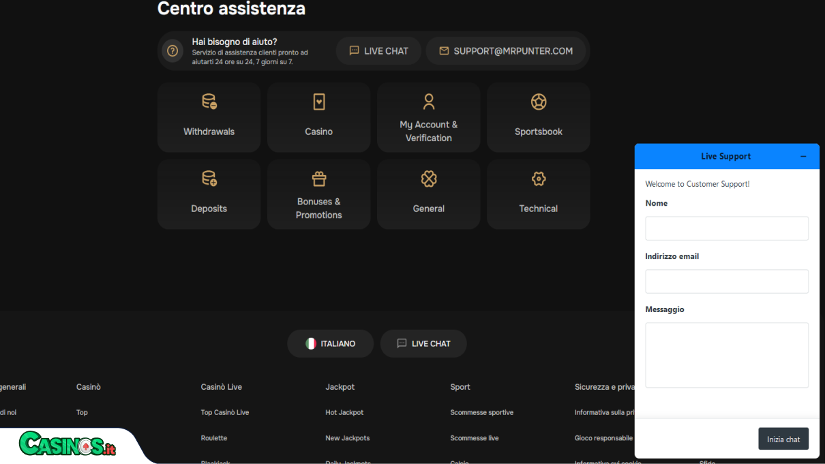The image size is (825, 464).
Task: Click the Centro assistenza heading
Action: click(x=231, y=9)
